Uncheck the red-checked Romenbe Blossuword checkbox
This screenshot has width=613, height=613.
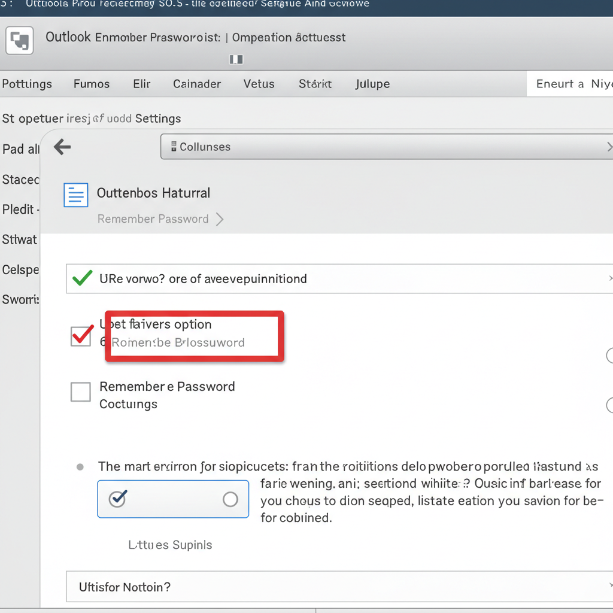(81, 336)
